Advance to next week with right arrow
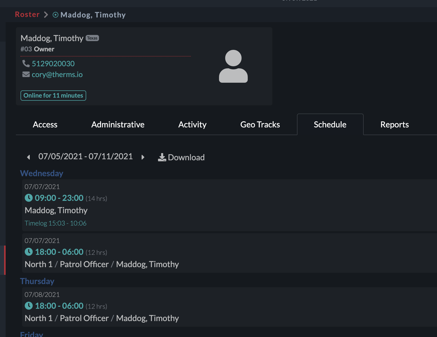Viewport: 437px width, 337px height. tap(143, 157)
